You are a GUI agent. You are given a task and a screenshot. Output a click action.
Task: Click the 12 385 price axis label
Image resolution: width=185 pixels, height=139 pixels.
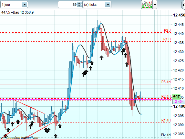(x=179, y=134)
